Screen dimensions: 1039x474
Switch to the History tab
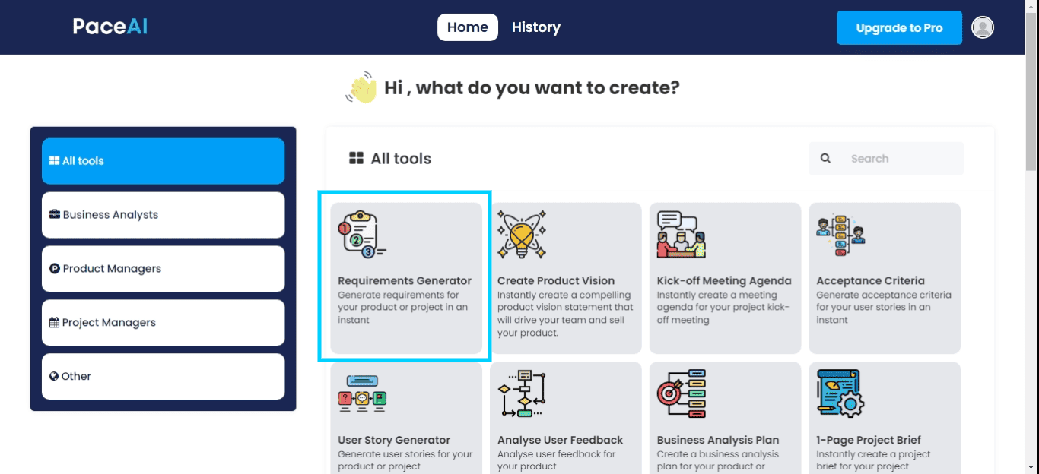535,27
